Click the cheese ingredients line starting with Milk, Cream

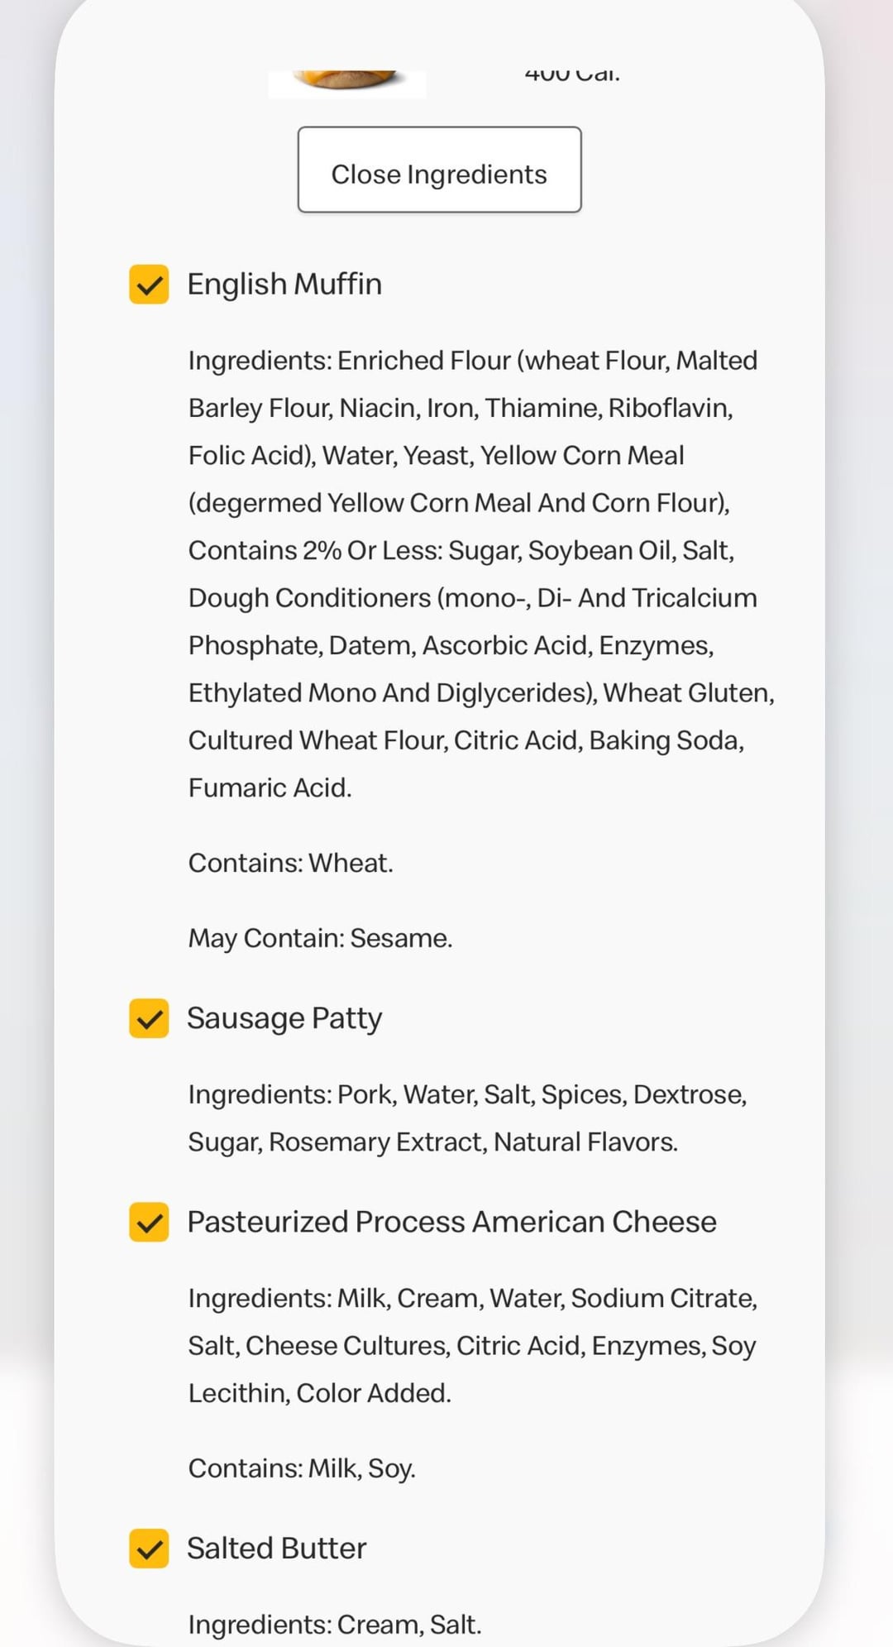coord(472,1298)
